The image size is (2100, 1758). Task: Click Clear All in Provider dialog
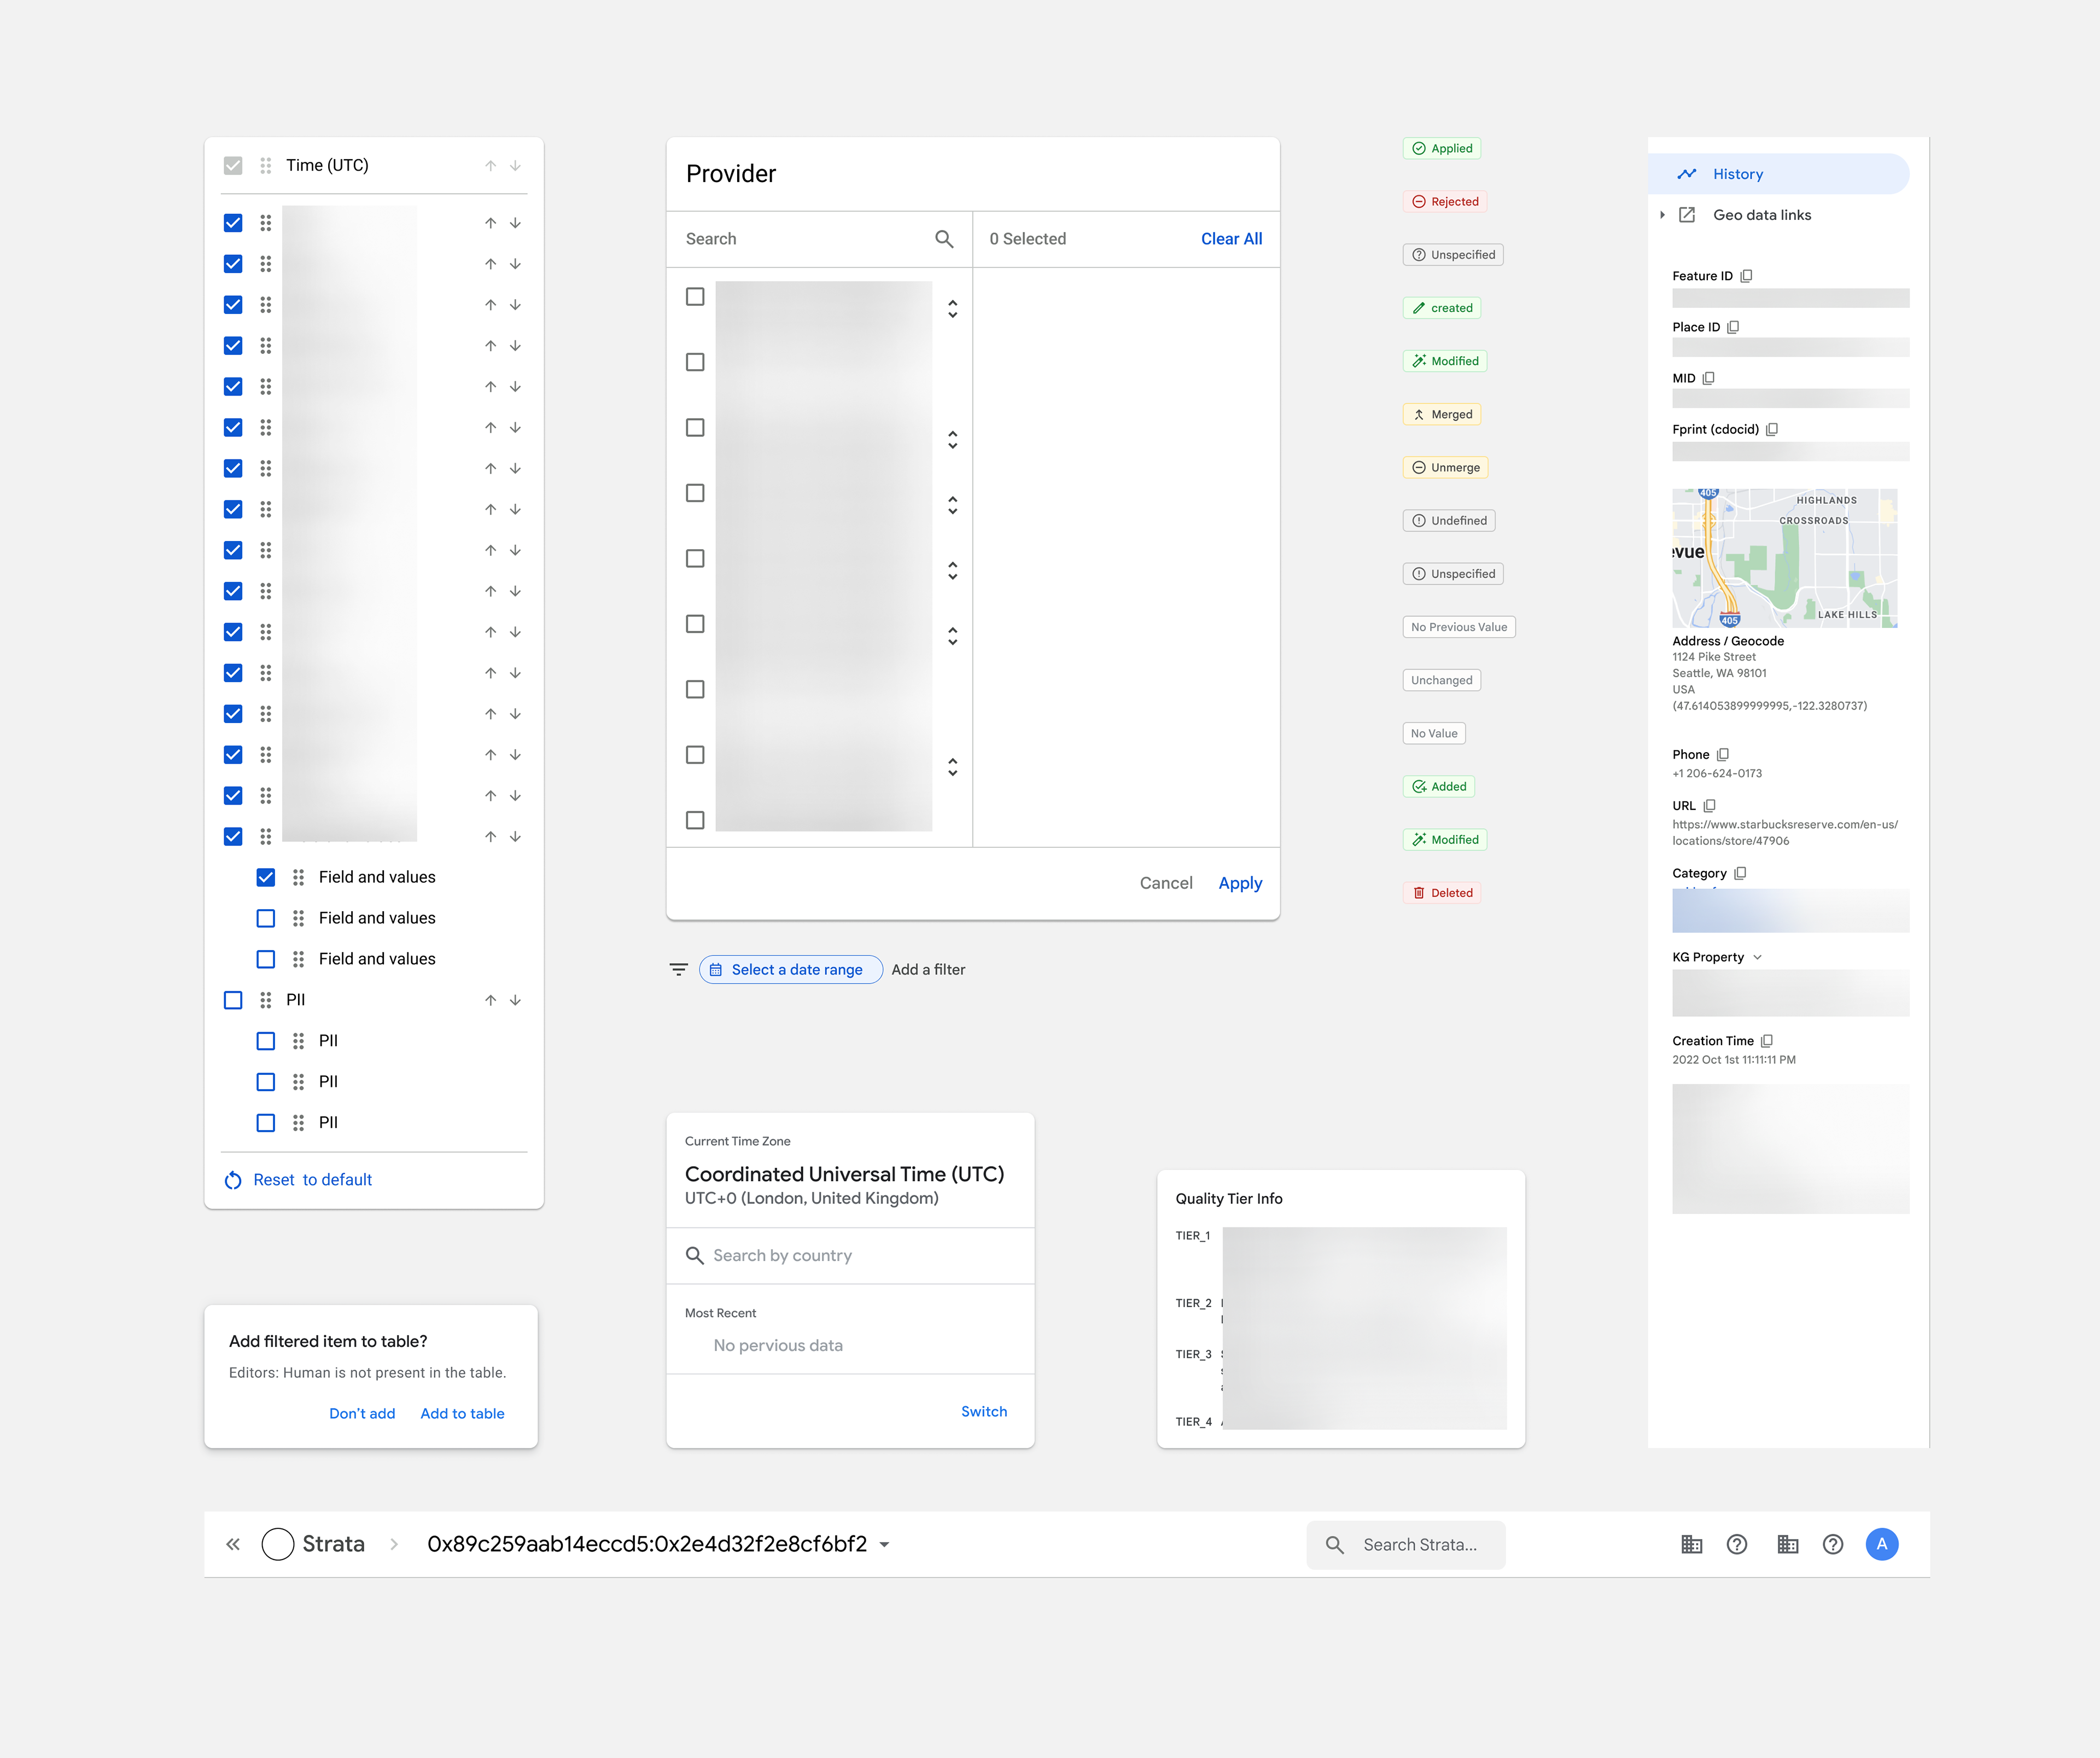tap(1231, 239)
